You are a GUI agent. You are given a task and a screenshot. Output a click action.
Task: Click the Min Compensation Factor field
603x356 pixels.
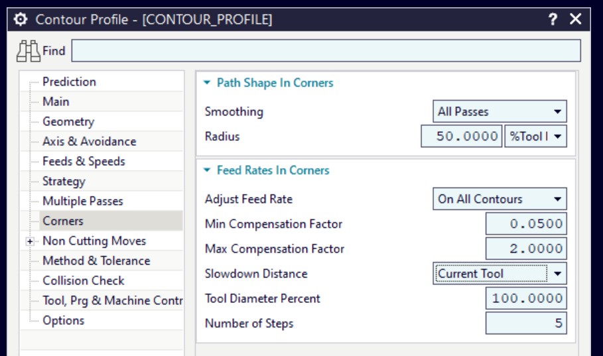point(526,224)
